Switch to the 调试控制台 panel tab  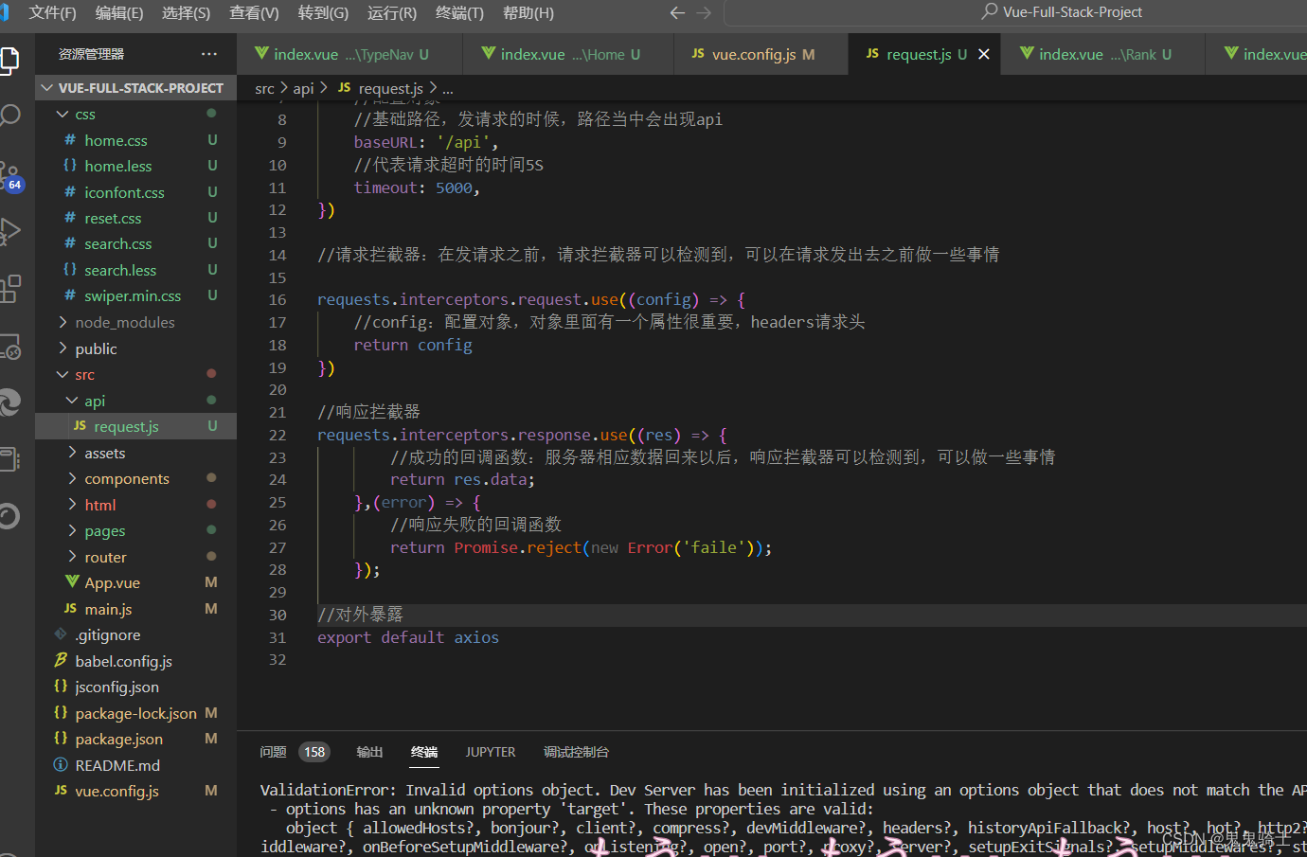576,752
